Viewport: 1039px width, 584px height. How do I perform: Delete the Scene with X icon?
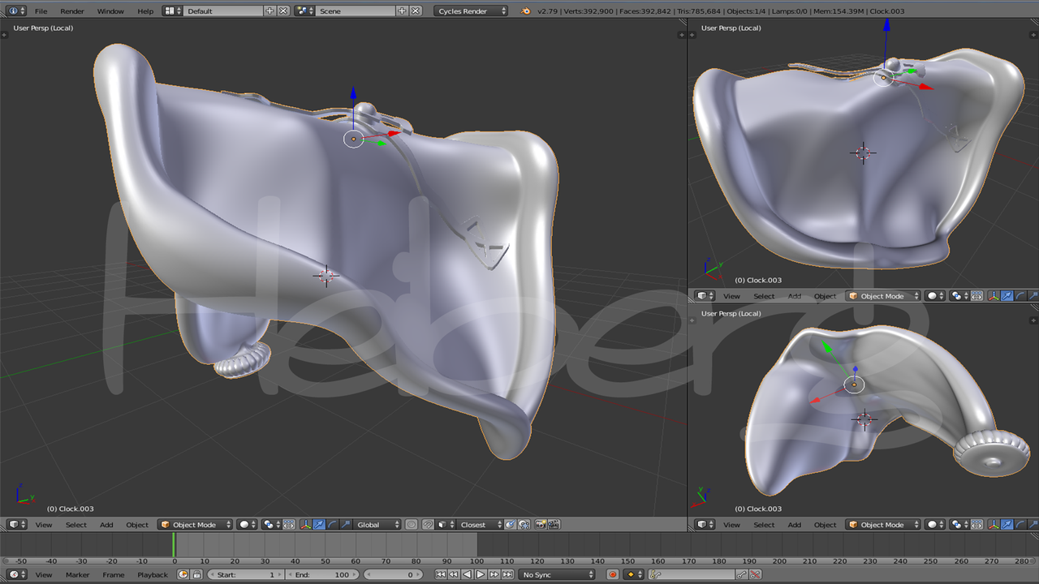tap(416, 11)
